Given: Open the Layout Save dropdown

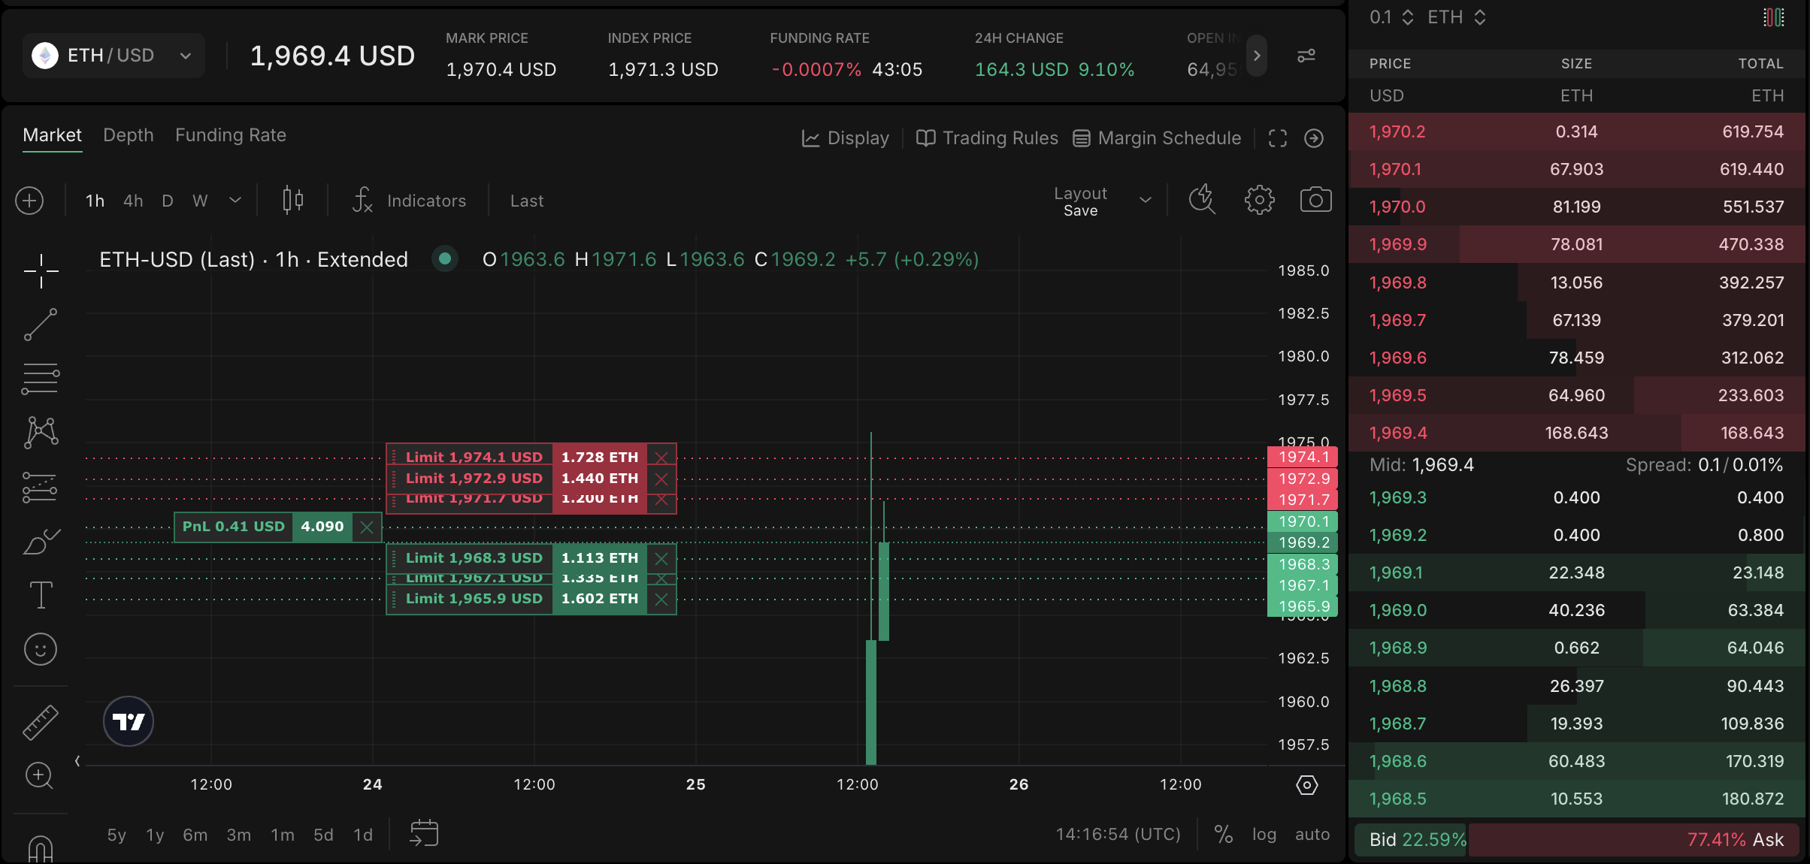Looking at the screenshot, I should pyautogui.click(x=1145, y=201).
